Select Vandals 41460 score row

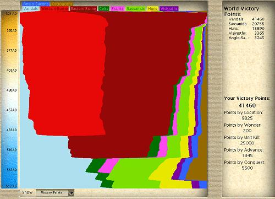[x=246, y=19]
